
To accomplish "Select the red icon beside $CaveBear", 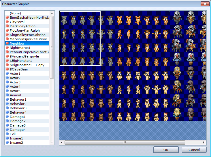I will pyautogui.click(x=7, y=69).
